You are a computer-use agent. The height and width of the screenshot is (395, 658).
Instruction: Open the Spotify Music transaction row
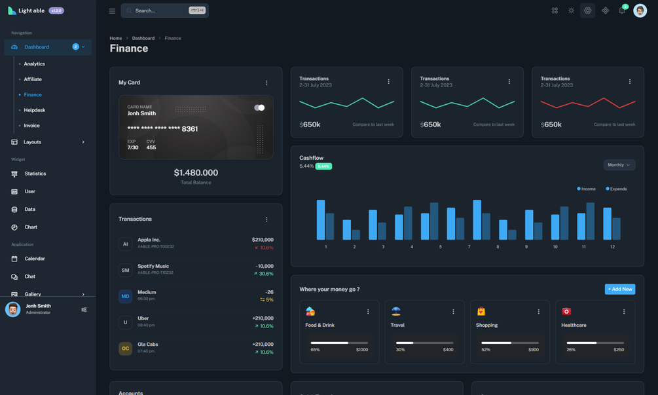pyautogui.click(x=196, y=269)
